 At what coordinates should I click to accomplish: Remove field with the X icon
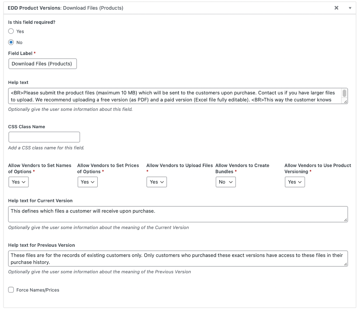[336, 8]
